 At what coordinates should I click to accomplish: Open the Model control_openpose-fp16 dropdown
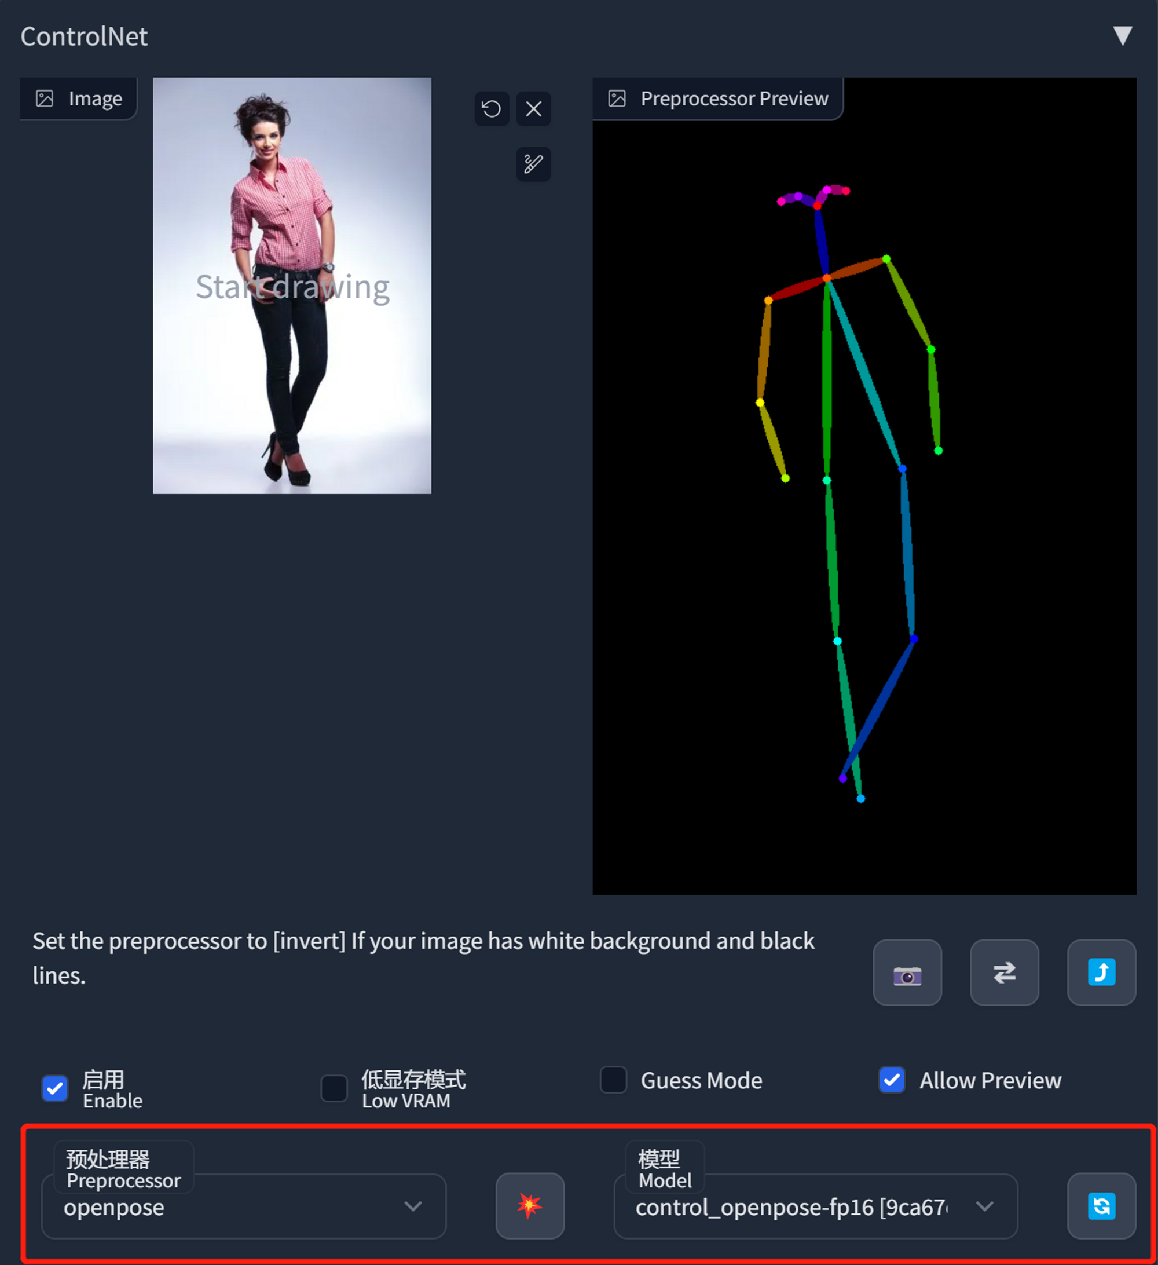coord(814,1206)
